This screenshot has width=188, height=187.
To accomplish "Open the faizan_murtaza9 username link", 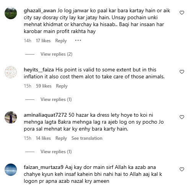I will [44, 167].
